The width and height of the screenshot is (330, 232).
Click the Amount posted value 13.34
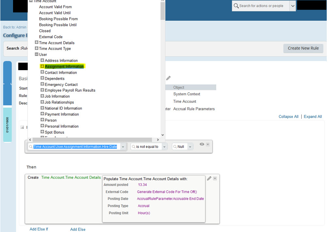tap(142, 185)
